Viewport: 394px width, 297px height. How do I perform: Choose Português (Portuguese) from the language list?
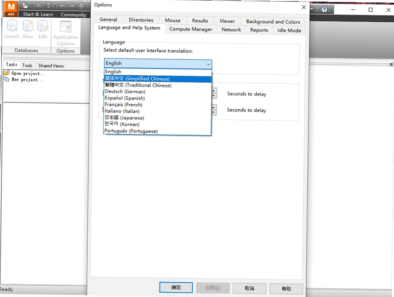157,131
